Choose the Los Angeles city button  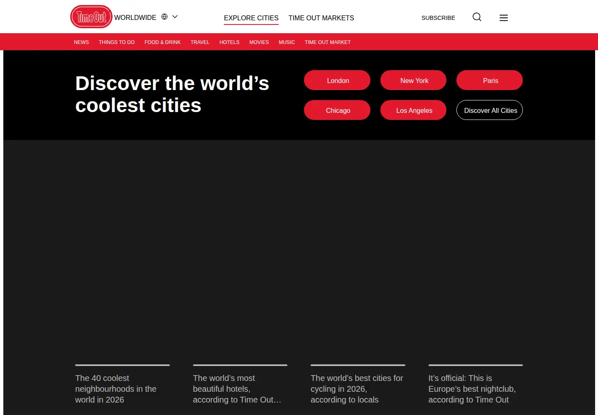tap(413, 110)
